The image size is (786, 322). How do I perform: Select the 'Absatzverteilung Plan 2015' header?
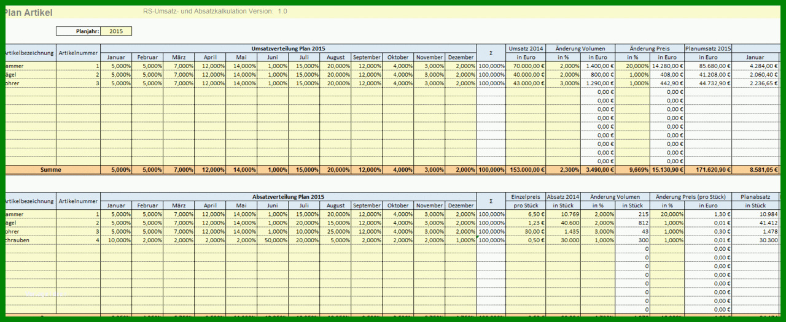pyautogui.click(x=288, y=197)
